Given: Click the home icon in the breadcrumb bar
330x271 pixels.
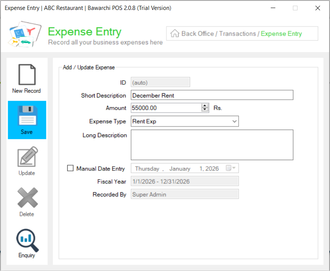Looking at the screenshot, I should (x=174, y=33).
